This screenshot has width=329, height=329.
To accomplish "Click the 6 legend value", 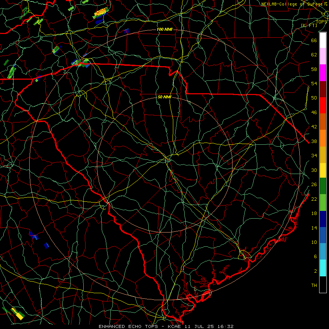I will [x=315, y=256].
